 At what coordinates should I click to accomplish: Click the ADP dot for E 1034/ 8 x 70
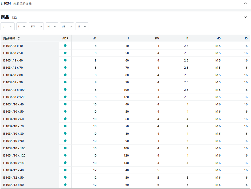click(65, 68)
